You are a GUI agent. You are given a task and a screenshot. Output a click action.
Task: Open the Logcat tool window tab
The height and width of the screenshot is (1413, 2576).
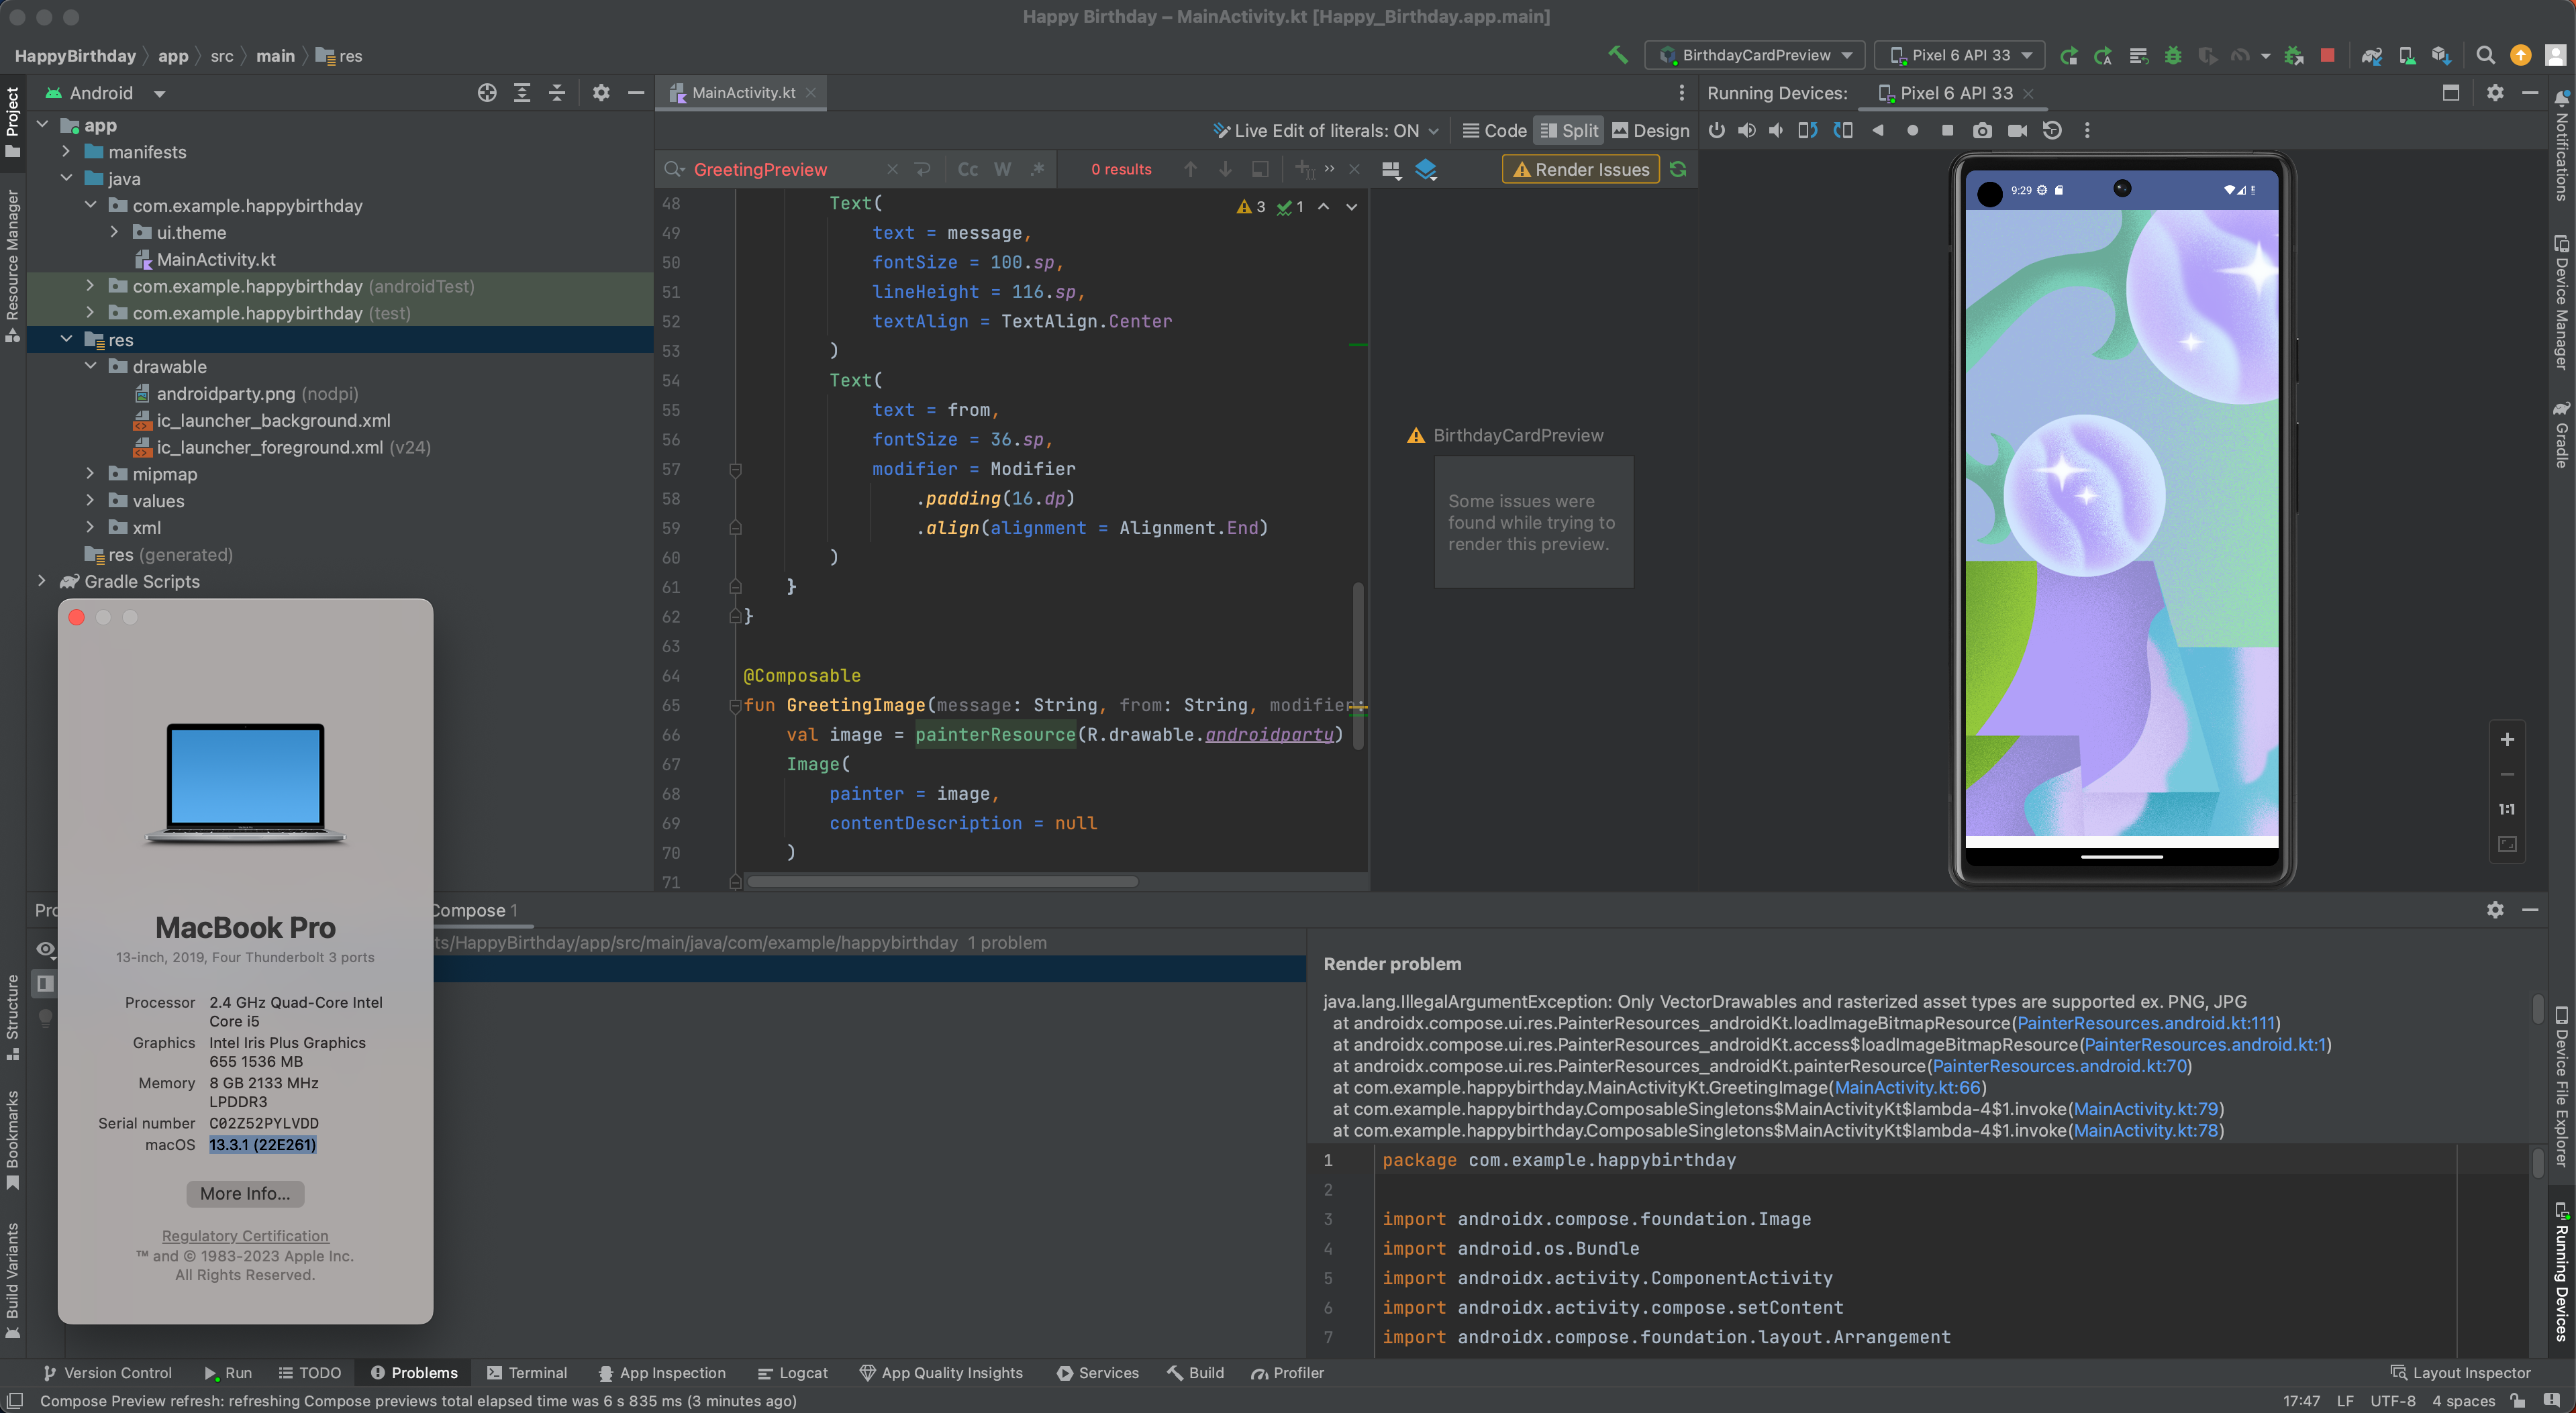[793, 1372]
